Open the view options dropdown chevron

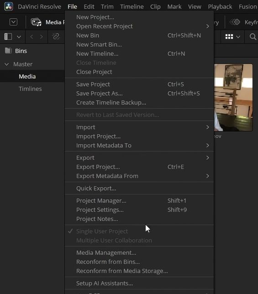tap(238, 37)
